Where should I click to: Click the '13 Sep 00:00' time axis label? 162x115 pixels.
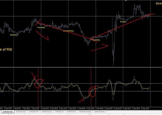(127, 109)
